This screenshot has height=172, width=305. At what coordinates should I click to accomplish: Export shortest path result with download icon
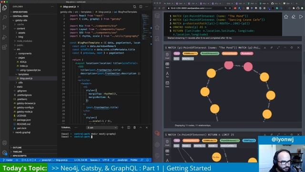[265, 48]
